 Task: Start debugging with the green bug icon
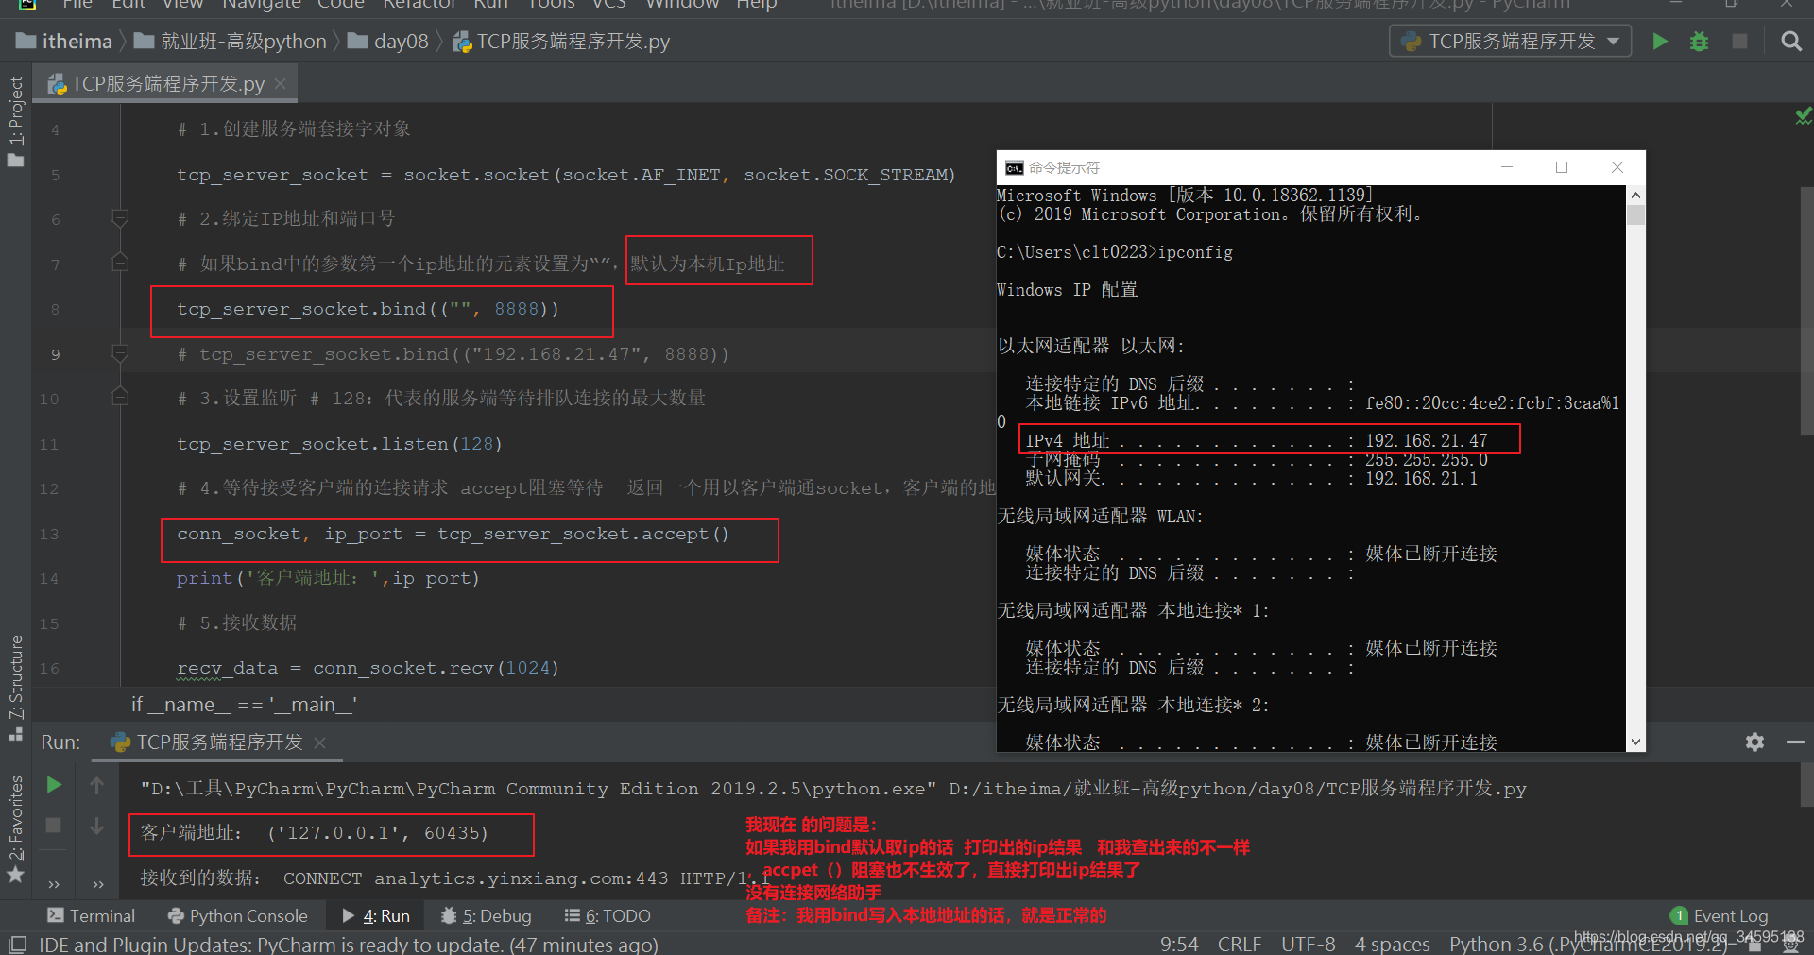pos(1699,41)
